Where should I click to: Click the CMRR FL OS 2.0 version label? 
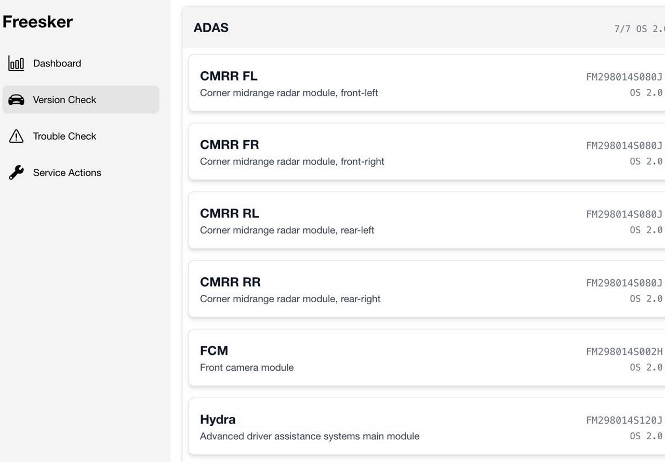tap(646, 93)
